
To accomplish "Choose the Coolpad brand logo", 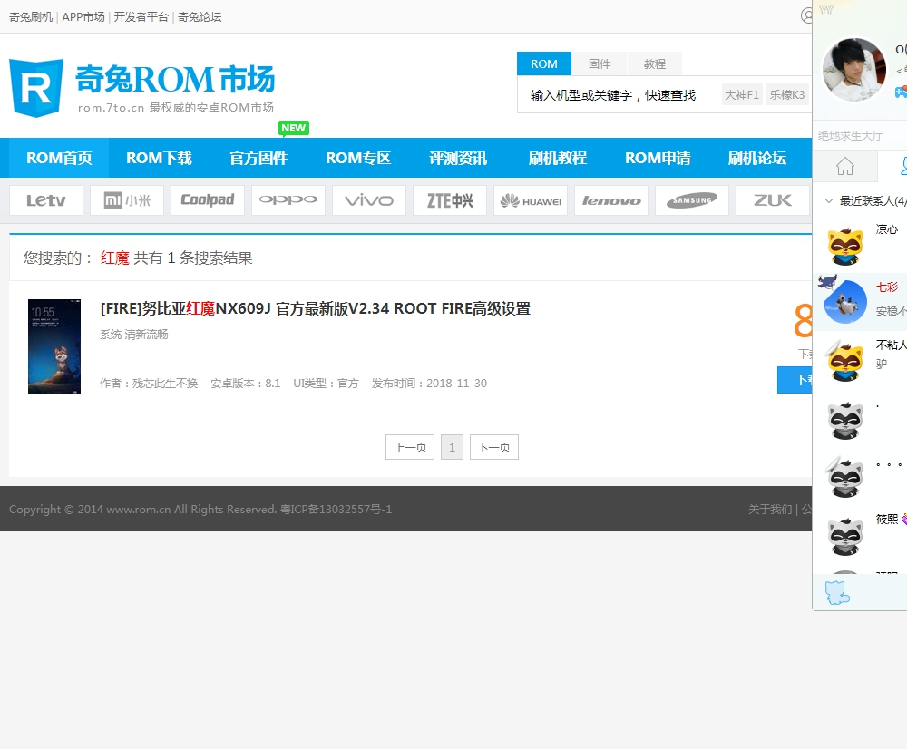I will click(208, 200).
